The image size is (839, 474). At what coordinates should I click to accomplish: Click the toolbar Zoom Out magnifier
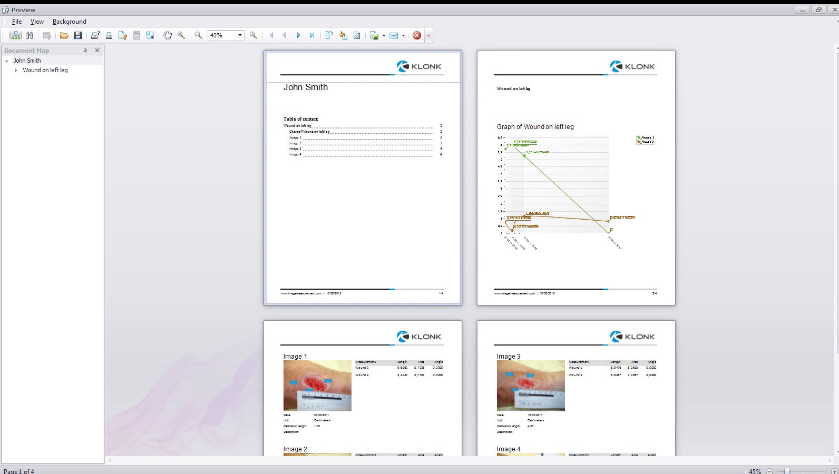click(x=199, y=35)
